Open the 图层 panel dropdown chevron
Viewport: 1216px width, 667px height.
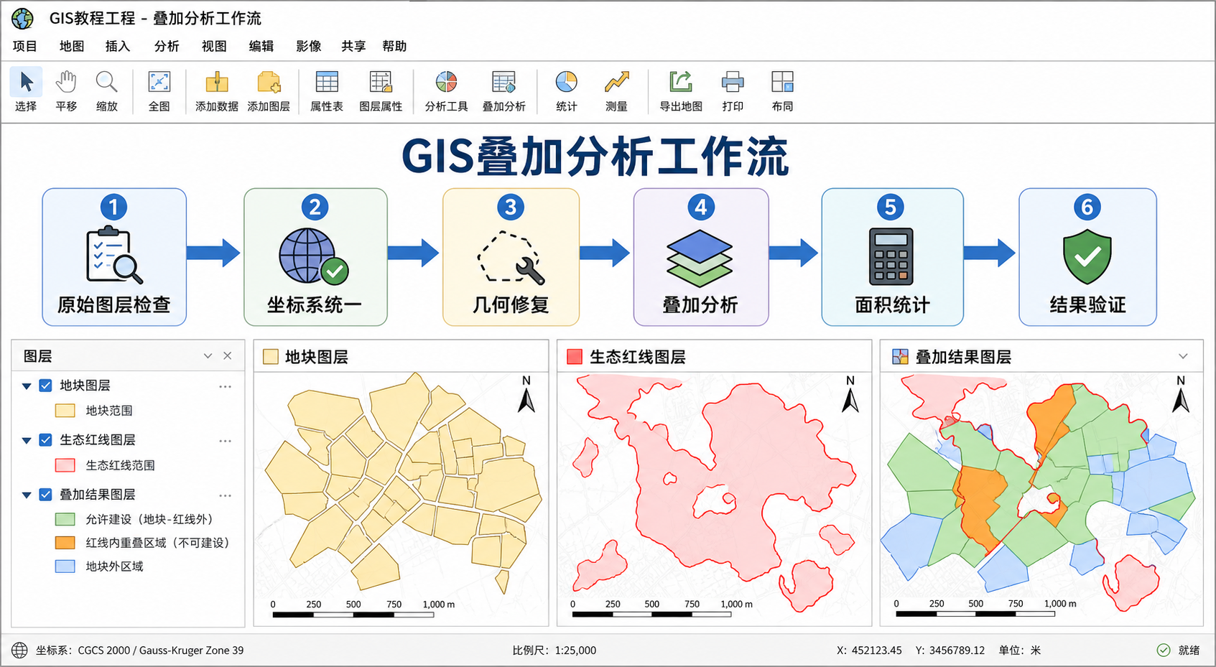coord(208,356)
